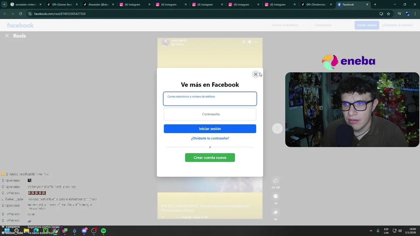
Task: Open the '¿Olvidaste tu contraseña?' link
Action: 210,138
